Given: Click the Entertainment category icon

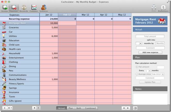Looking at the screenshot, I should click(4, 58).
